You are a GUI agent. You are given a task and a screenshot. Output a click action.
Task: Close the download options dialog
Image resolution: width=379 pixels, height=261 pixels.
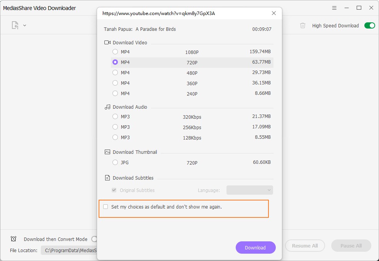coord(274,13)
